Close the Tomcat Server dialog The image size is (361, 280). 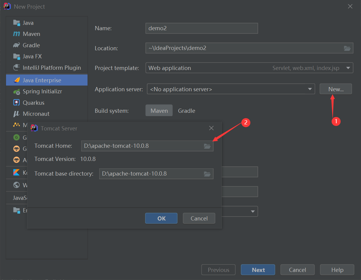211,128
